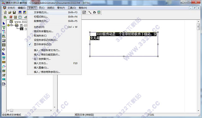Image resolution: width=202 pixels, height=118 pixels.
Task: Click the vertical scrollbar down arrow on right
Action: tap(198, 111)
